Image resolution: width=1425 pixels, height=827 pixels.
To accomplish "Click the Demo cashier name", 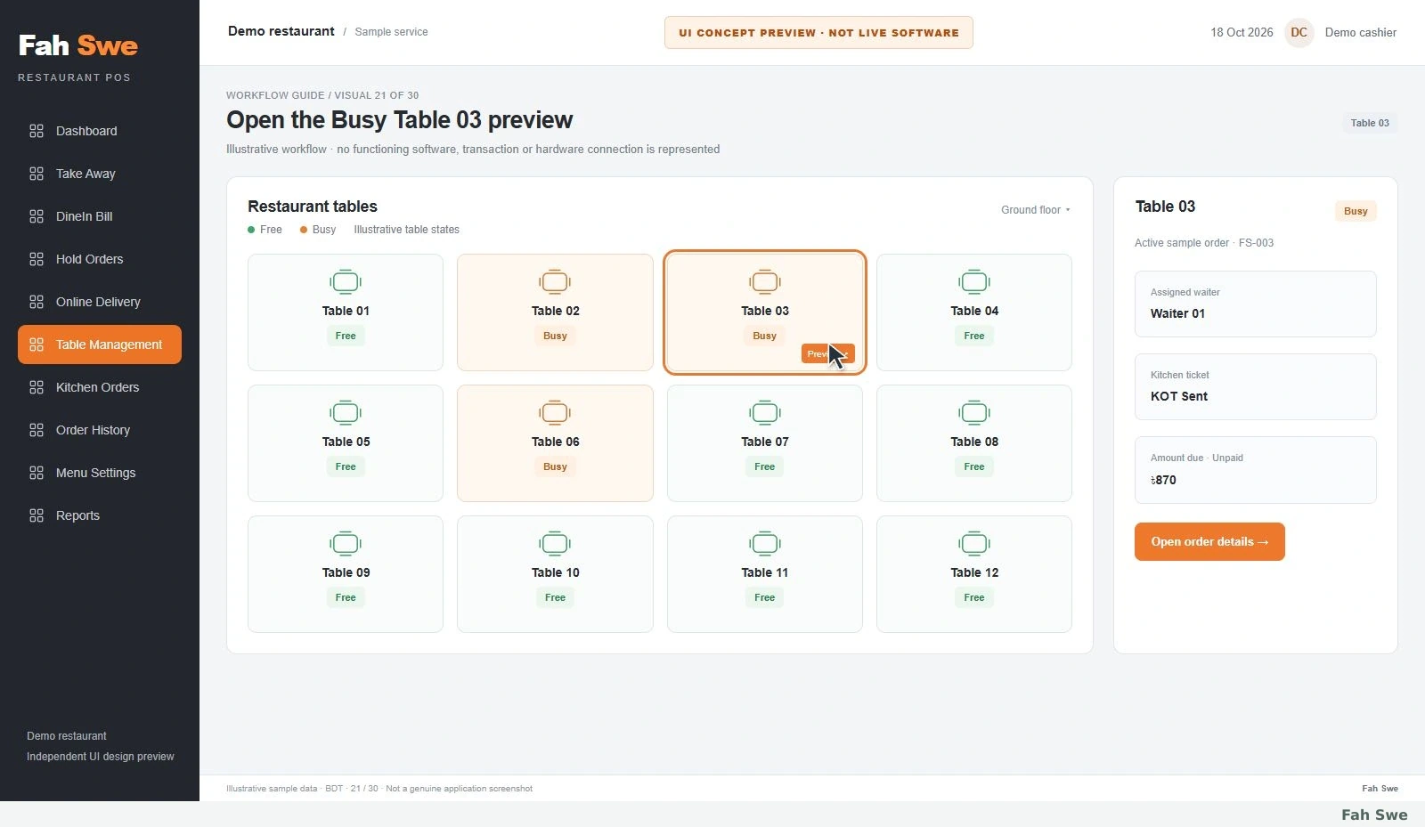I will (1361, 32).
